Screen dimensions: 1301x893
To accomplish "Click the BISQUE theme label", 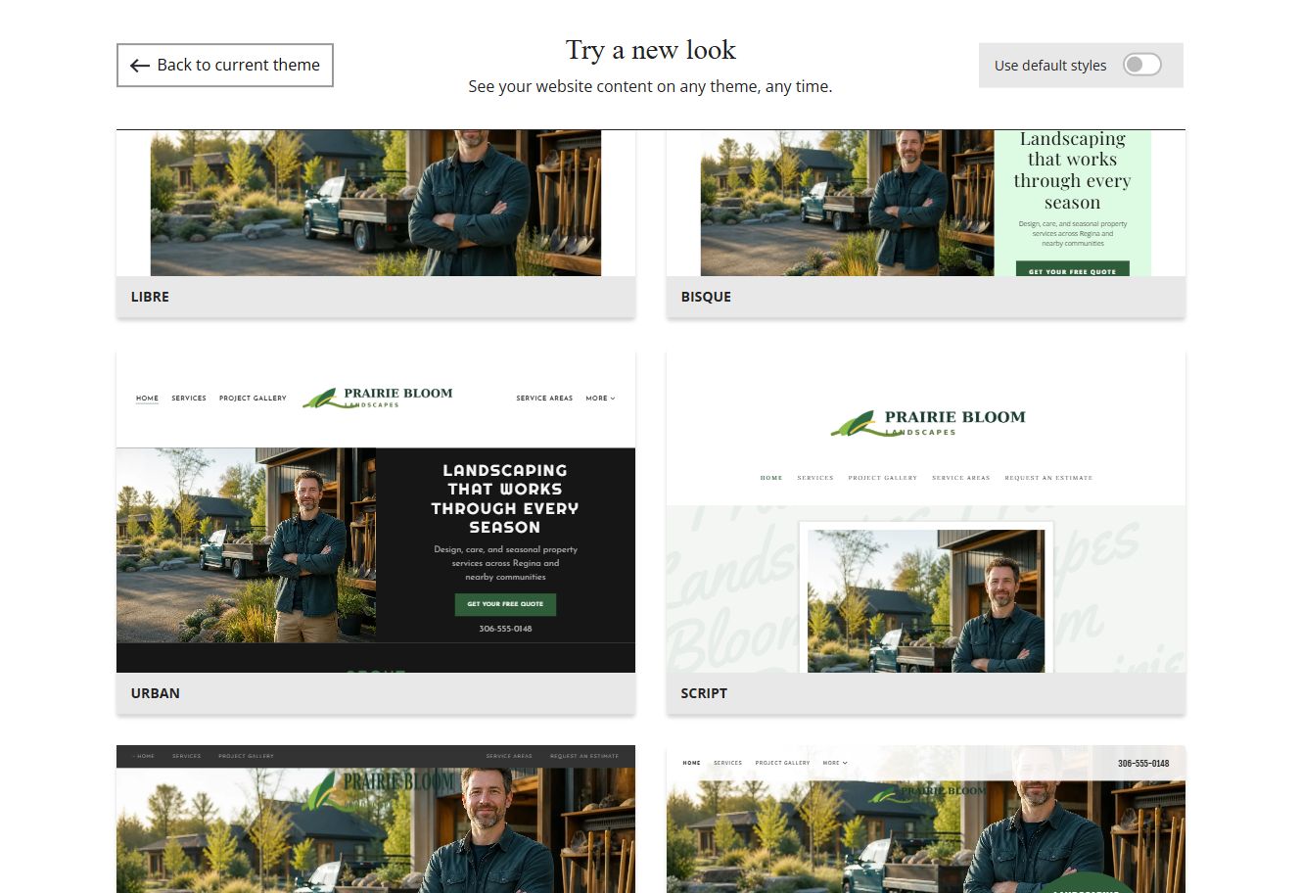I will click(706, 297).
